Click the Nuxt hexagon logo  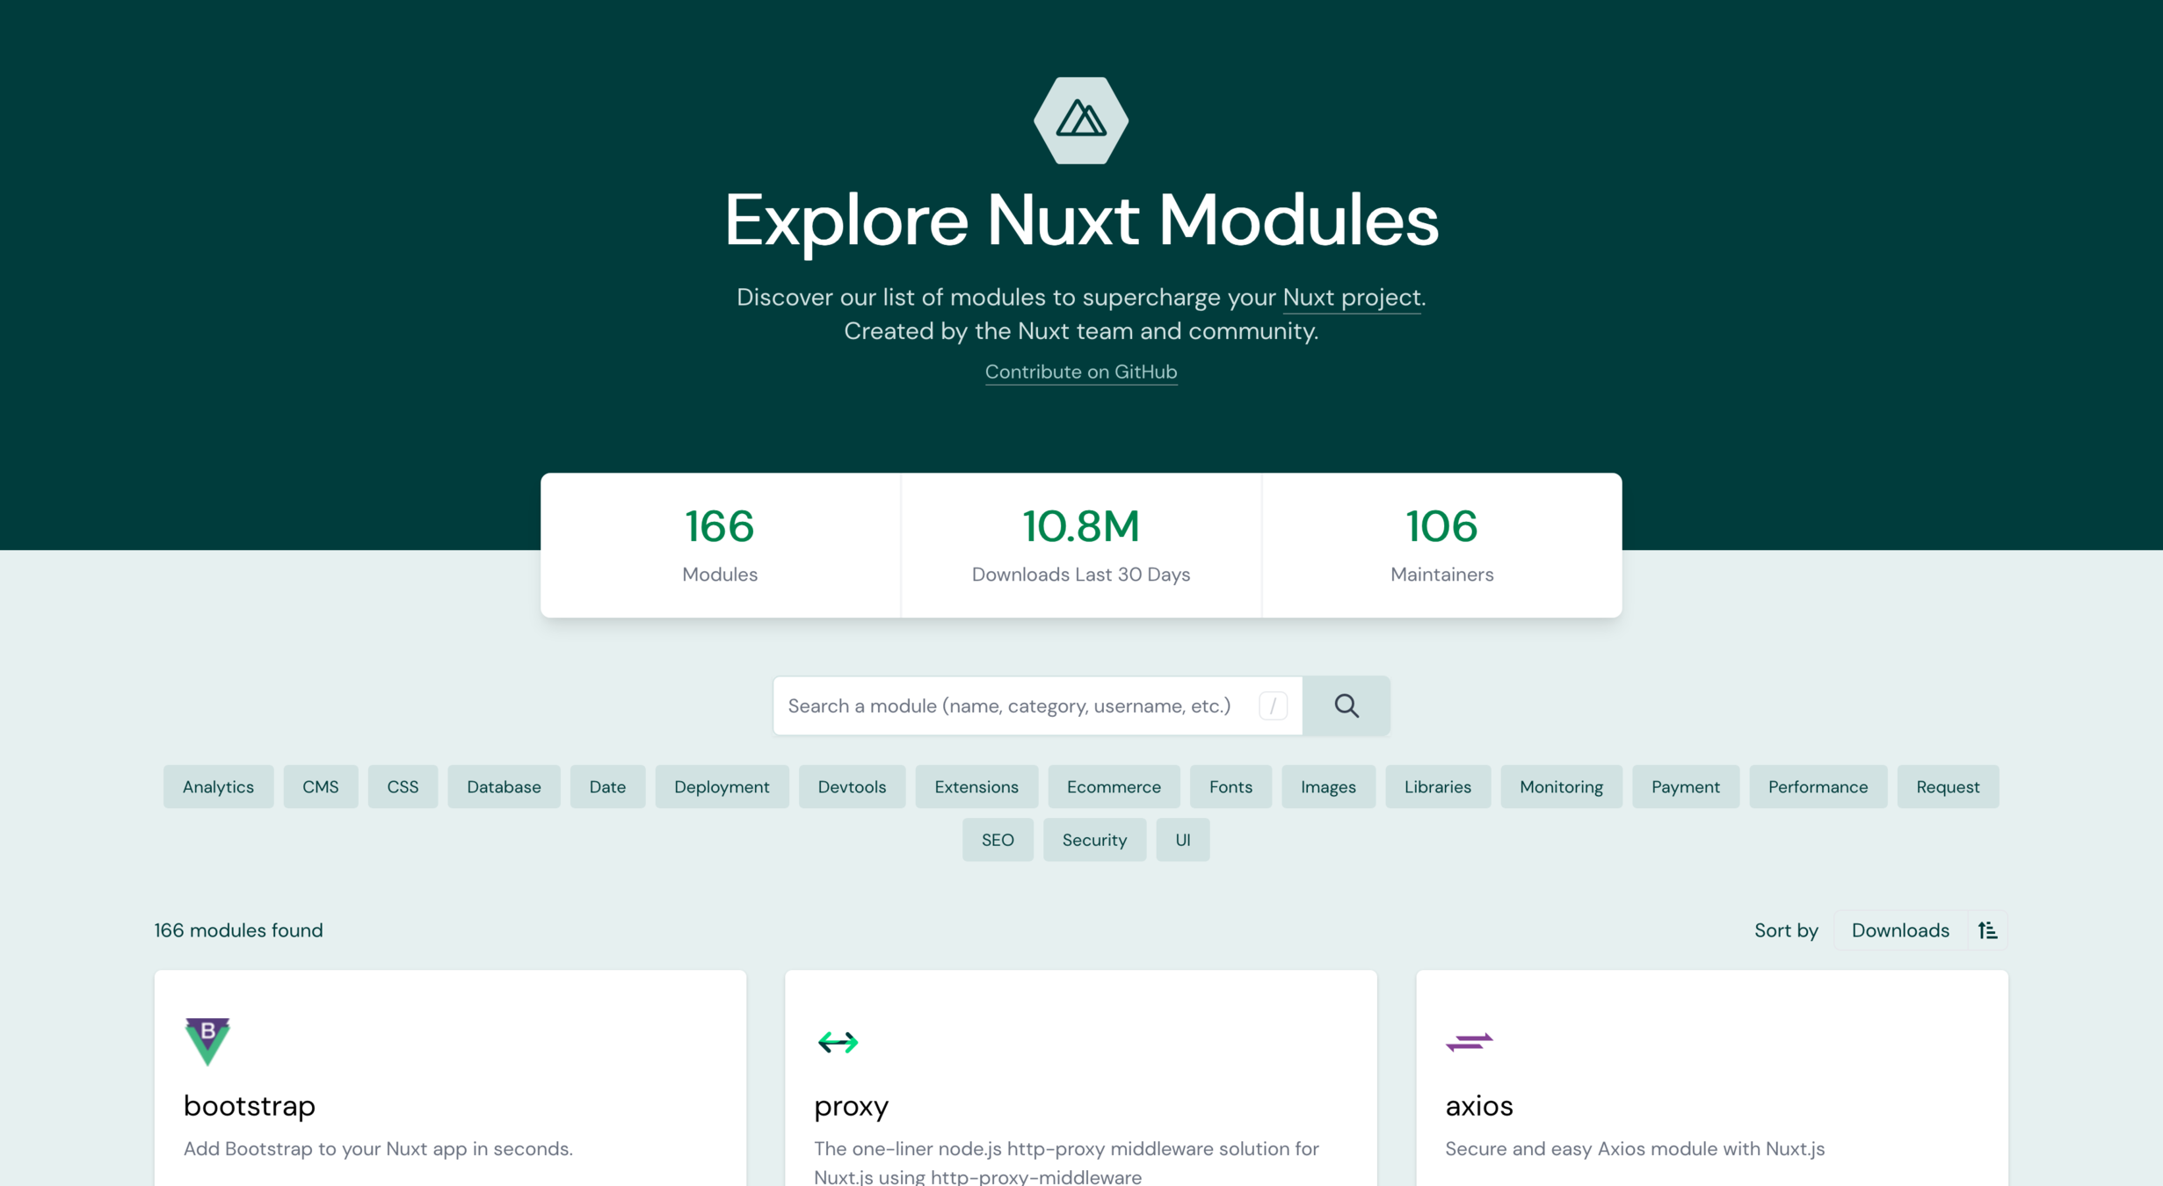pos(1080,120)
